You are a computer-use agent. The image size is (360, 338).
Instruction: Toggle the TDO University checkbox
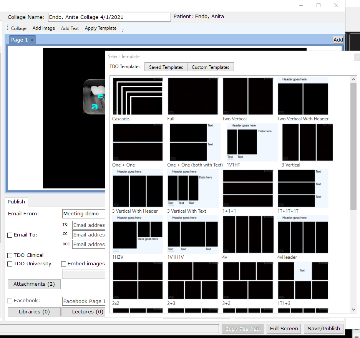(x=10, y=264)
